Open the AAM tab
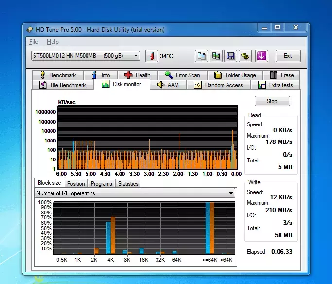Viewport: 332px width, 284px height. point(168,85)
